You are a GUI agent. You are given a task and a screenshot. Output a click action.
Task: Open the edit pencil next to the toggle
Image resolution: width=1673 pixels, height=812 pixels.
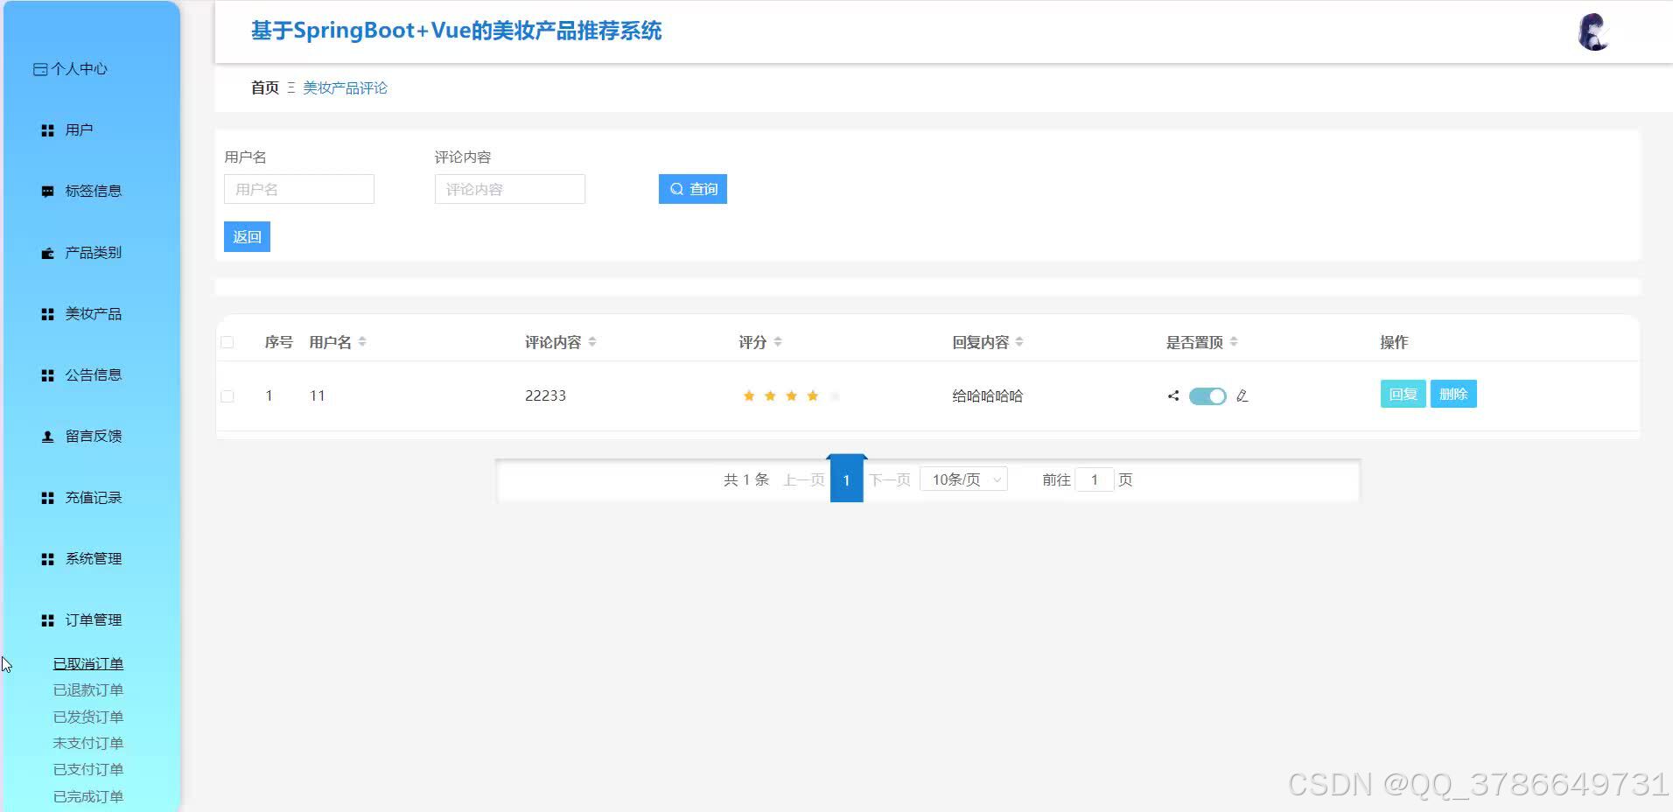(1242, 395)
